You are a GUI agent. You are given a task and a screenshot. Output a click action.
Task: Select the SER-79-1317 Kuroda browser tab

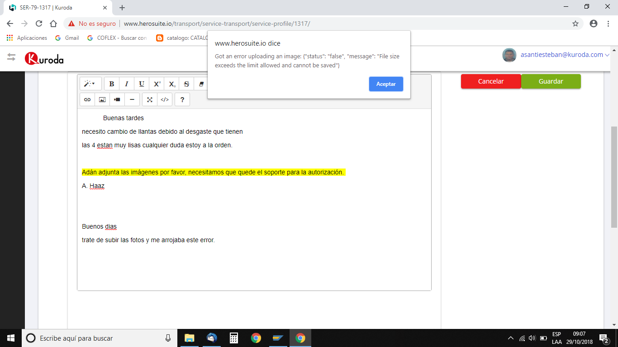click(54, 8)
